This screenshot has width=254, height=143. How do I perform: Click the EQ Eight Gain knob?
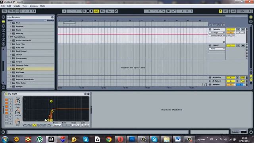tap(17, 112)
